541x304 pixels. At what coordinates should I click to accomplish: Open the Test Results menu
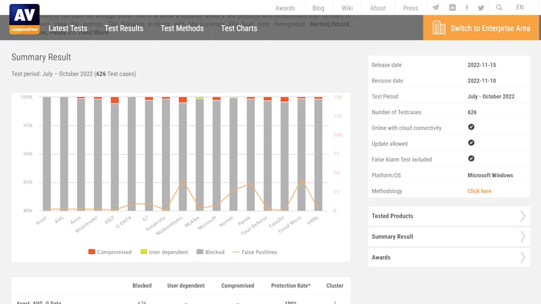[x=124, y=28]
